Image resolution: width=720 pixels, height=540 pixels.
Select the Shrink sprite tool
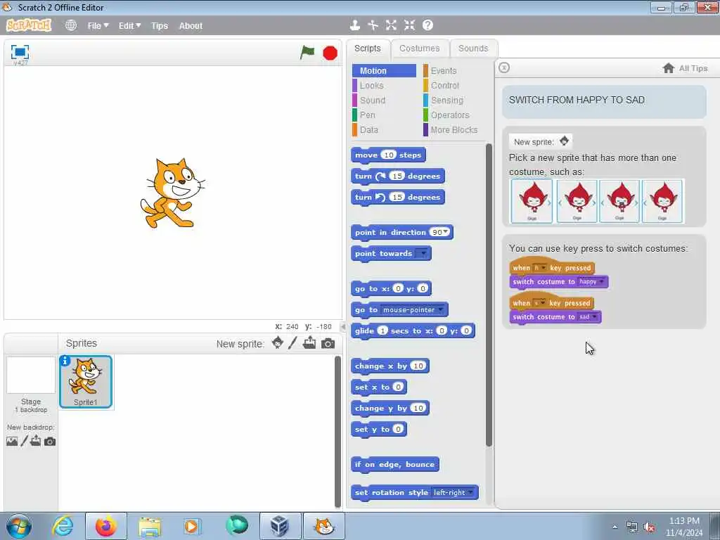[x=410, y=25]
